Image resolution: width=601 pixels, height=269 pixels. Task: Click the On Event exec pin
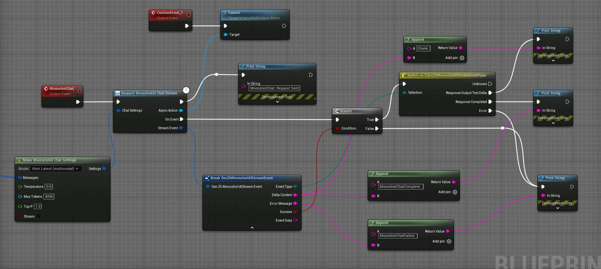(181, 119)
